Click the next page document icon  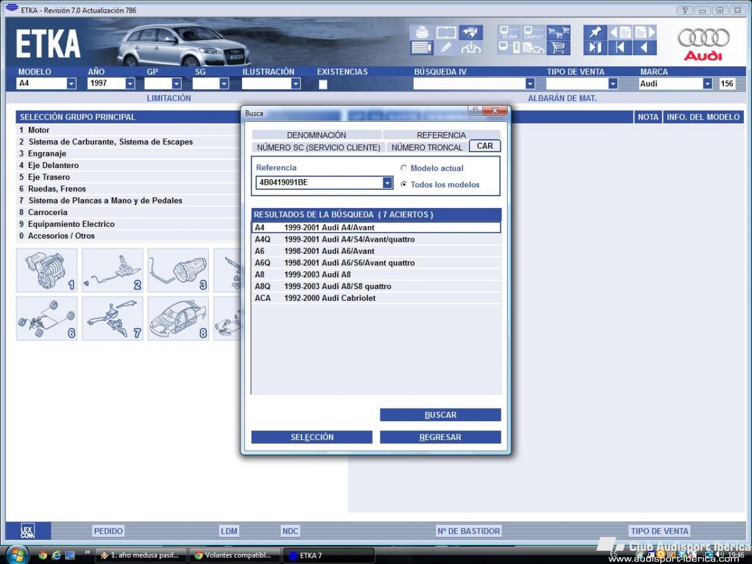[x=645, y=33]
